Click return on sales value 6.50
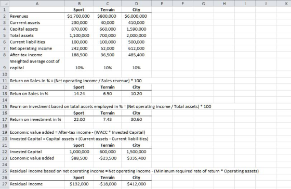Image resolution: width=291 pixels, height=189 pixels. 108,94
